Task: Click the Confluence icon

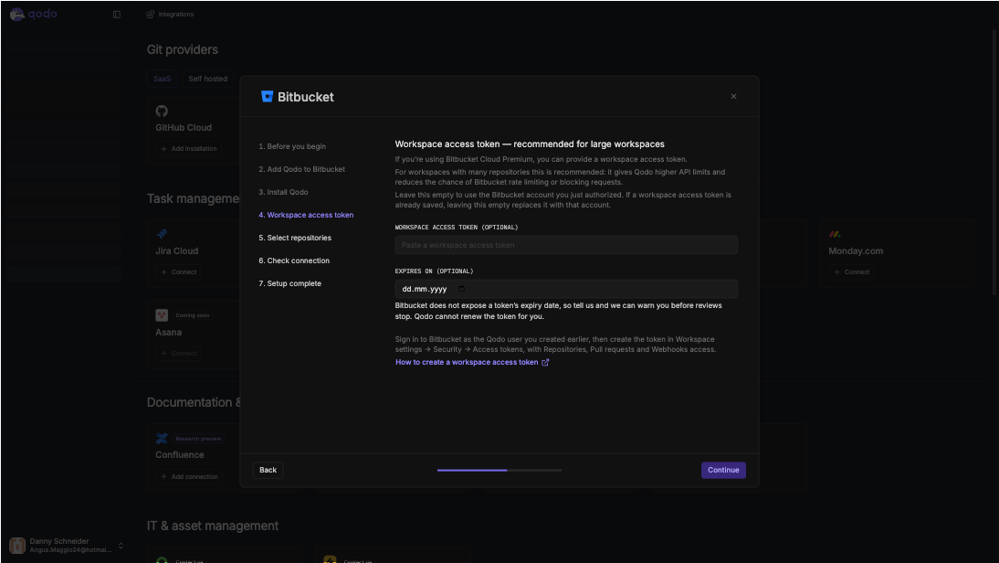Action: pyautogui.click(x=162, y=438)
